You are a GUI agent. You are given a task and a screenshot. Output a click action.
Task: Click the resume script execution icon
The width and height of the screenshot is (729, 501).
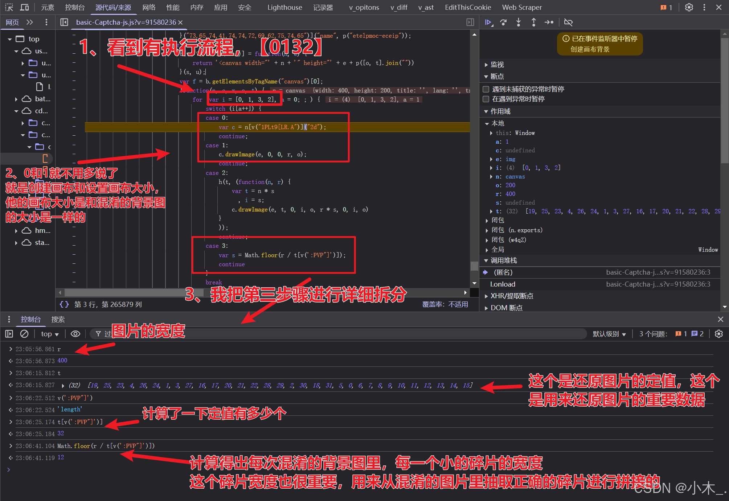click(x=488, y=22)
